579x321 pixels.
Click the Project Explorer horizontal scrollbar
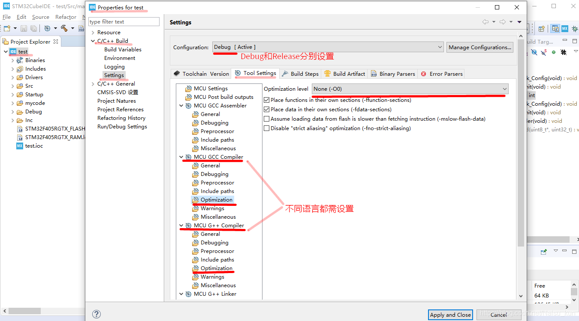coord(25,311)
